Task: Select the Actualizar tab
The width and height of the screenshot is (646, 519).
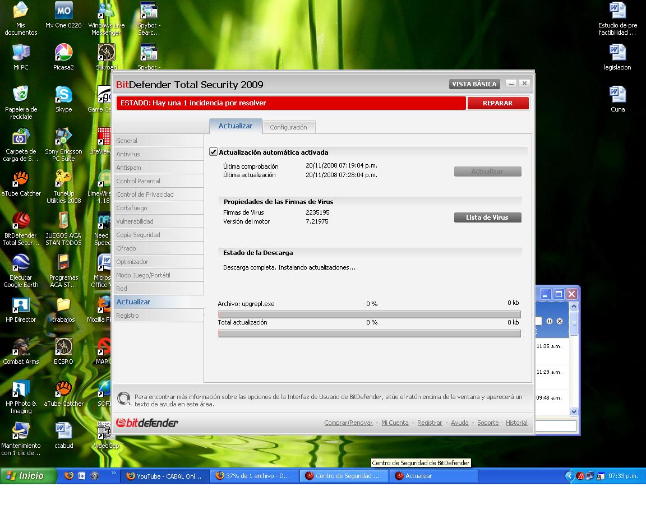Action: click(236, 126)
